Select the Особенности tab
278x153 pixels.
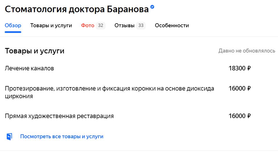click(x=172, y=26)
